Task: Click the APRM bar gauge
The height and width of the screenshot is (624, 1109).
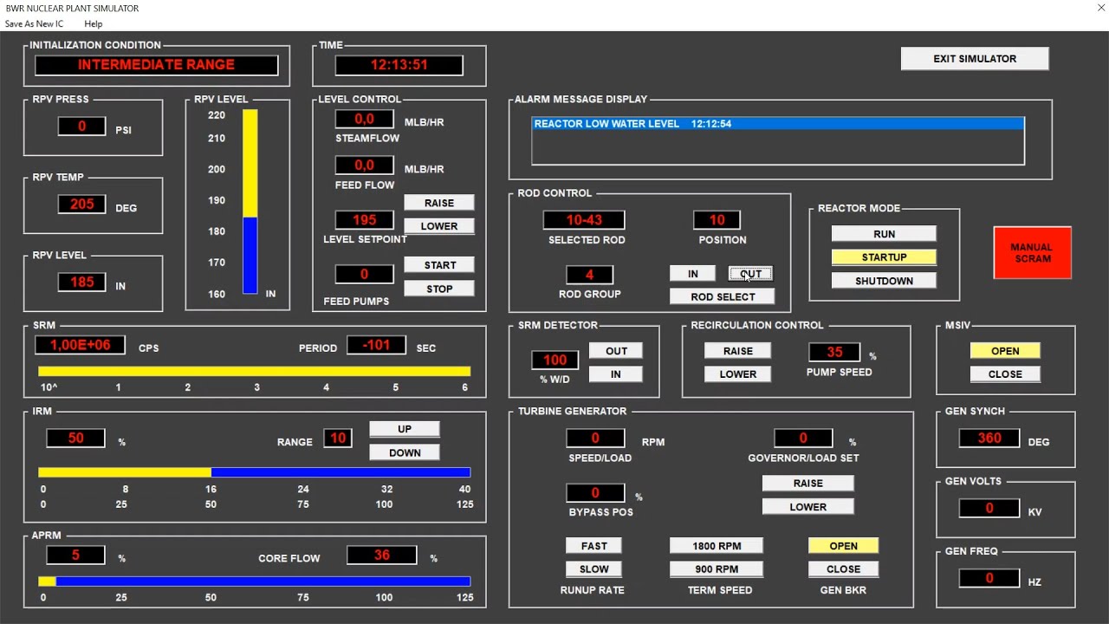Action: (255, 582)
